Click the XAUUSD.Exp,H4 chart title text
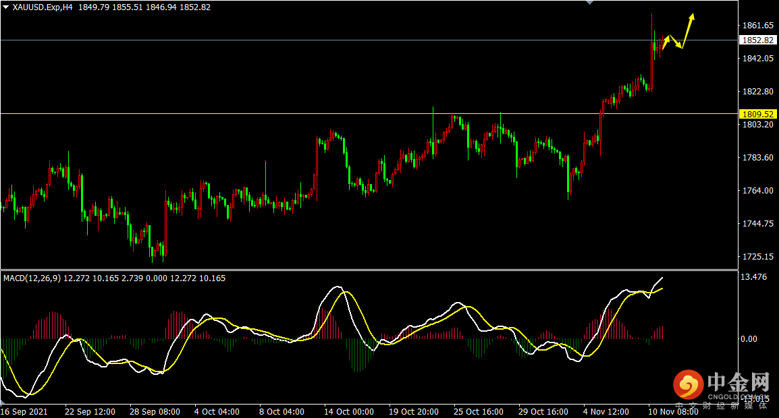The image size is (779, 418). (x=43, y=7)
